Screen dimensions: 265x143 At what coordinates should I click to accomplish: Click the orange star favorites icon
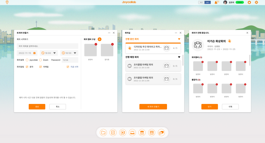click(249, 2)
